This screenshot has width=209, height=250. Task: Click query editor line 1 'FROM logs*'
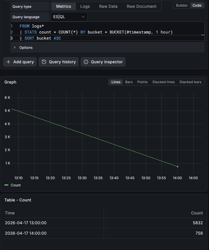(x=32, y=26)
